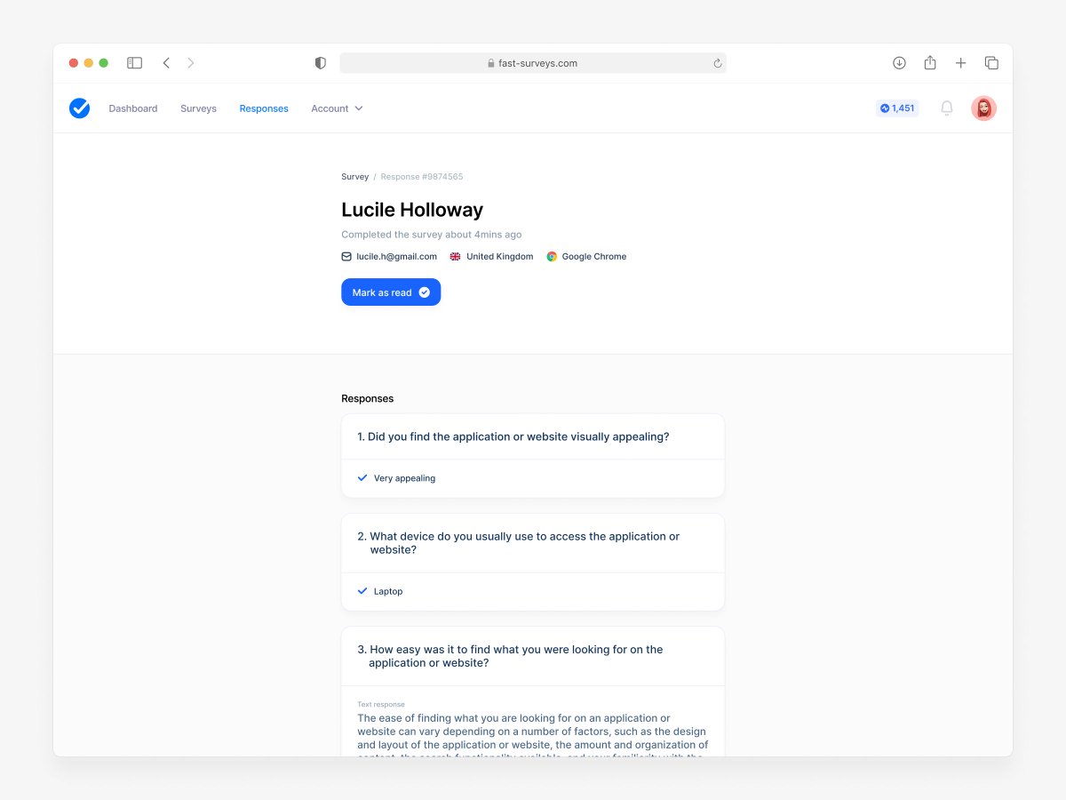Viewport: 1066px width, 800px height.
Task: Click the Lucile Holloway heading
Action: click(x=412, y=210)
